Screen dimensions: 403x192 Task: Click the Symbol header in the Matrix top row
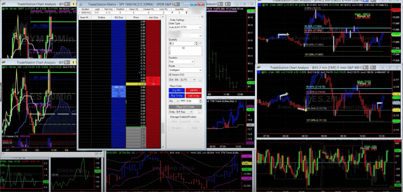click(x=85, y=9)
